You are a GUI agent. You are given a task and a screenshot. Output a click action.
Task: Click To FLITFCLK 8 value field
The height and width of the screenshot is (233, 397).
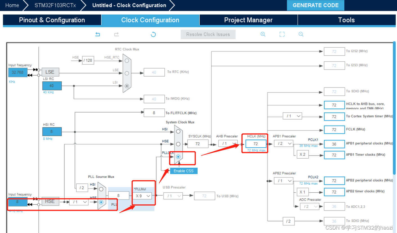[154, 113]
